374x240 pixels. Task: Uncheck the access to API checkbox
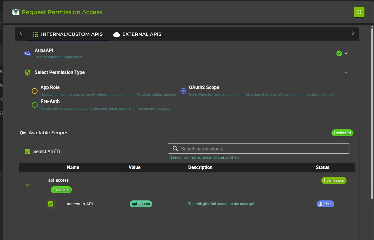coord(51,204)
